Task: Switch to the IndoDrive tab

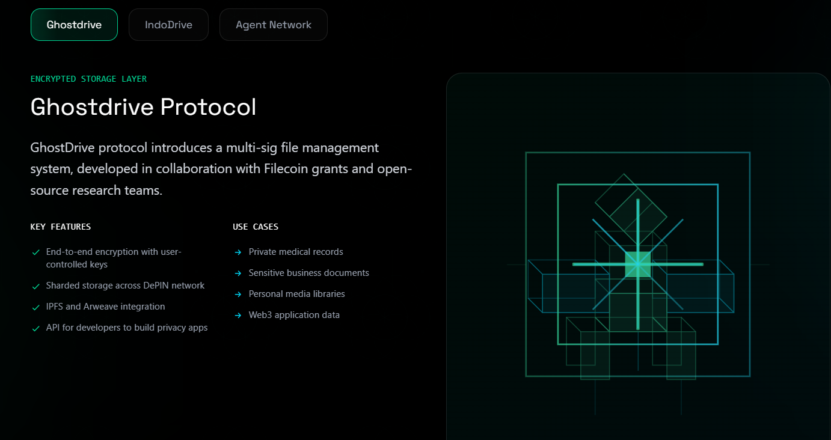Action: coord(168,25)
